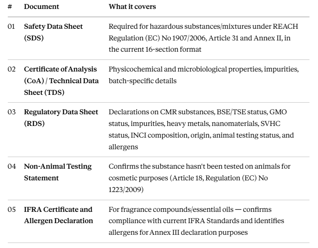This screenshot has width=318, height=248.
Task: Click row number 02
Action: pyautogui.click(x=12, y=69)
